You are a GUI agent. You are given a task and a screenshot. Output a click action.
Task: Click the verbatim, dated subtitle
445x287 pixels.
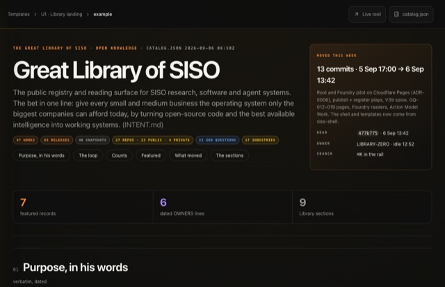(x=30, y=281)
